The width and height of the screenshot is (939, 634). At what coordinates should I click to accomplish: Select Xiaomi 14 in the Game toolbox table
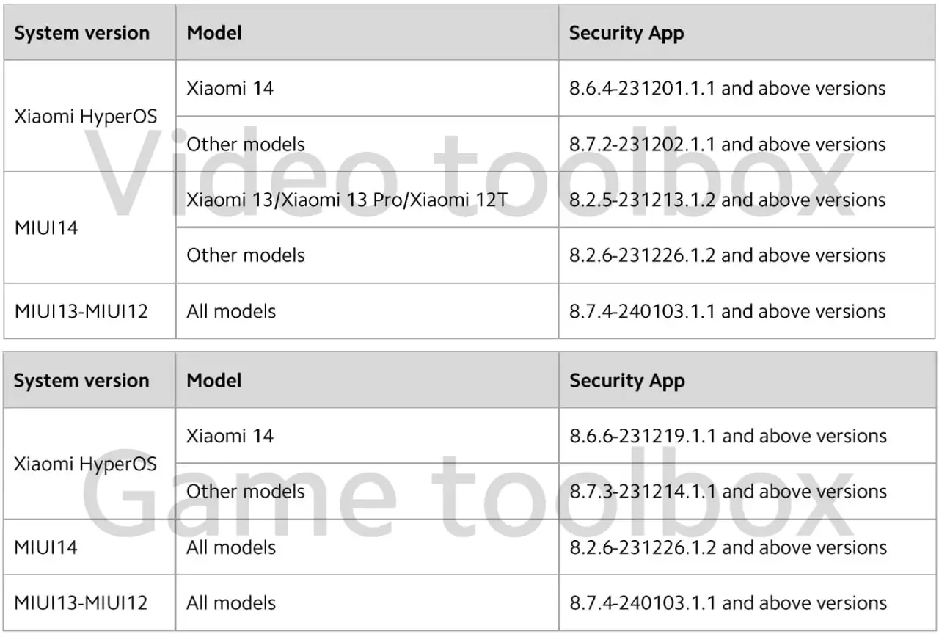point(230,436)
